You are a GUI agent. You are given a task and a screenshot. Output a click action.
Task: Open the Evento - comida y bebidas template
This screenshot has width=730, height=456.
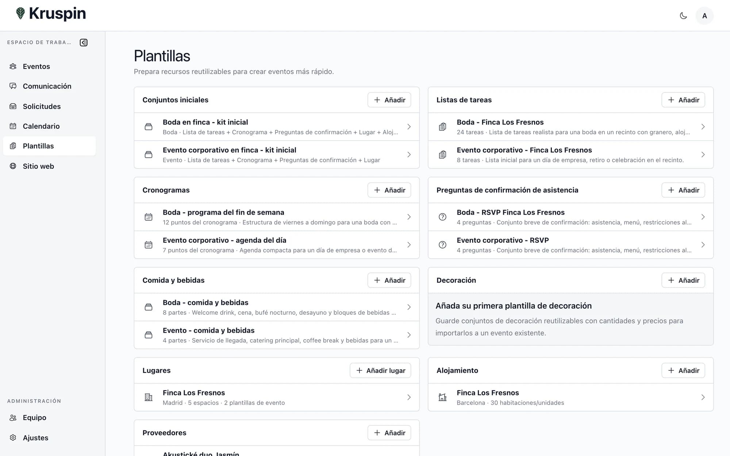click(x=277, y=335)
